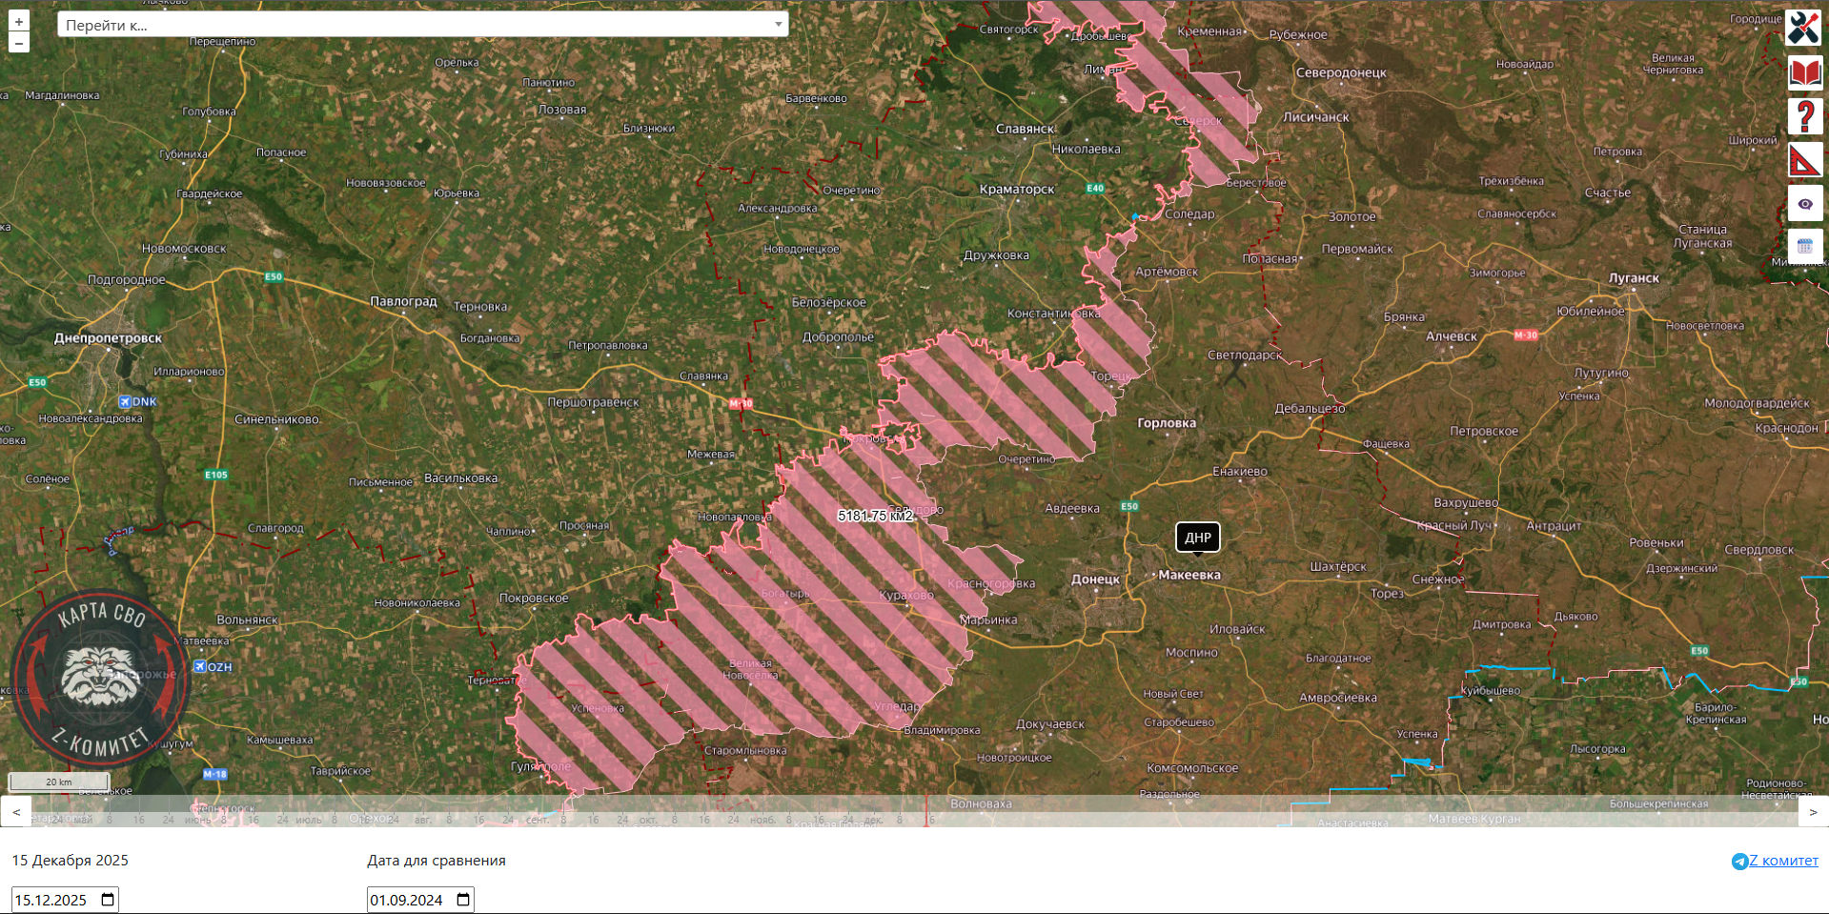Viewport: 1829px width, 914px height.
Task: Click the Дебальцево city label
Action: pyautogui.click(x=1310, y=409)
